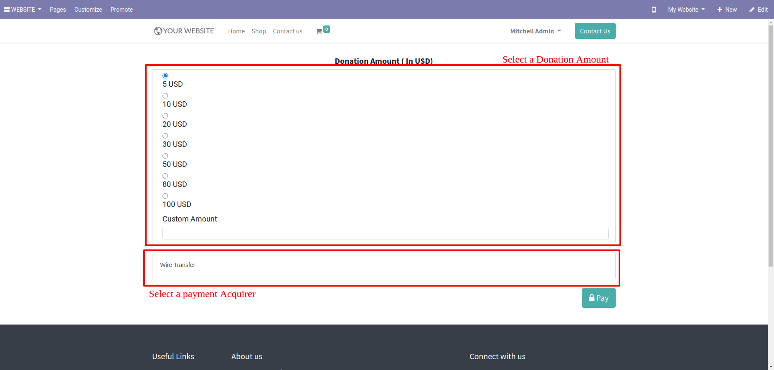Click the Donation Amount (In USD) heading
This screenshot has width=774, height=370.
coord(383,61)
